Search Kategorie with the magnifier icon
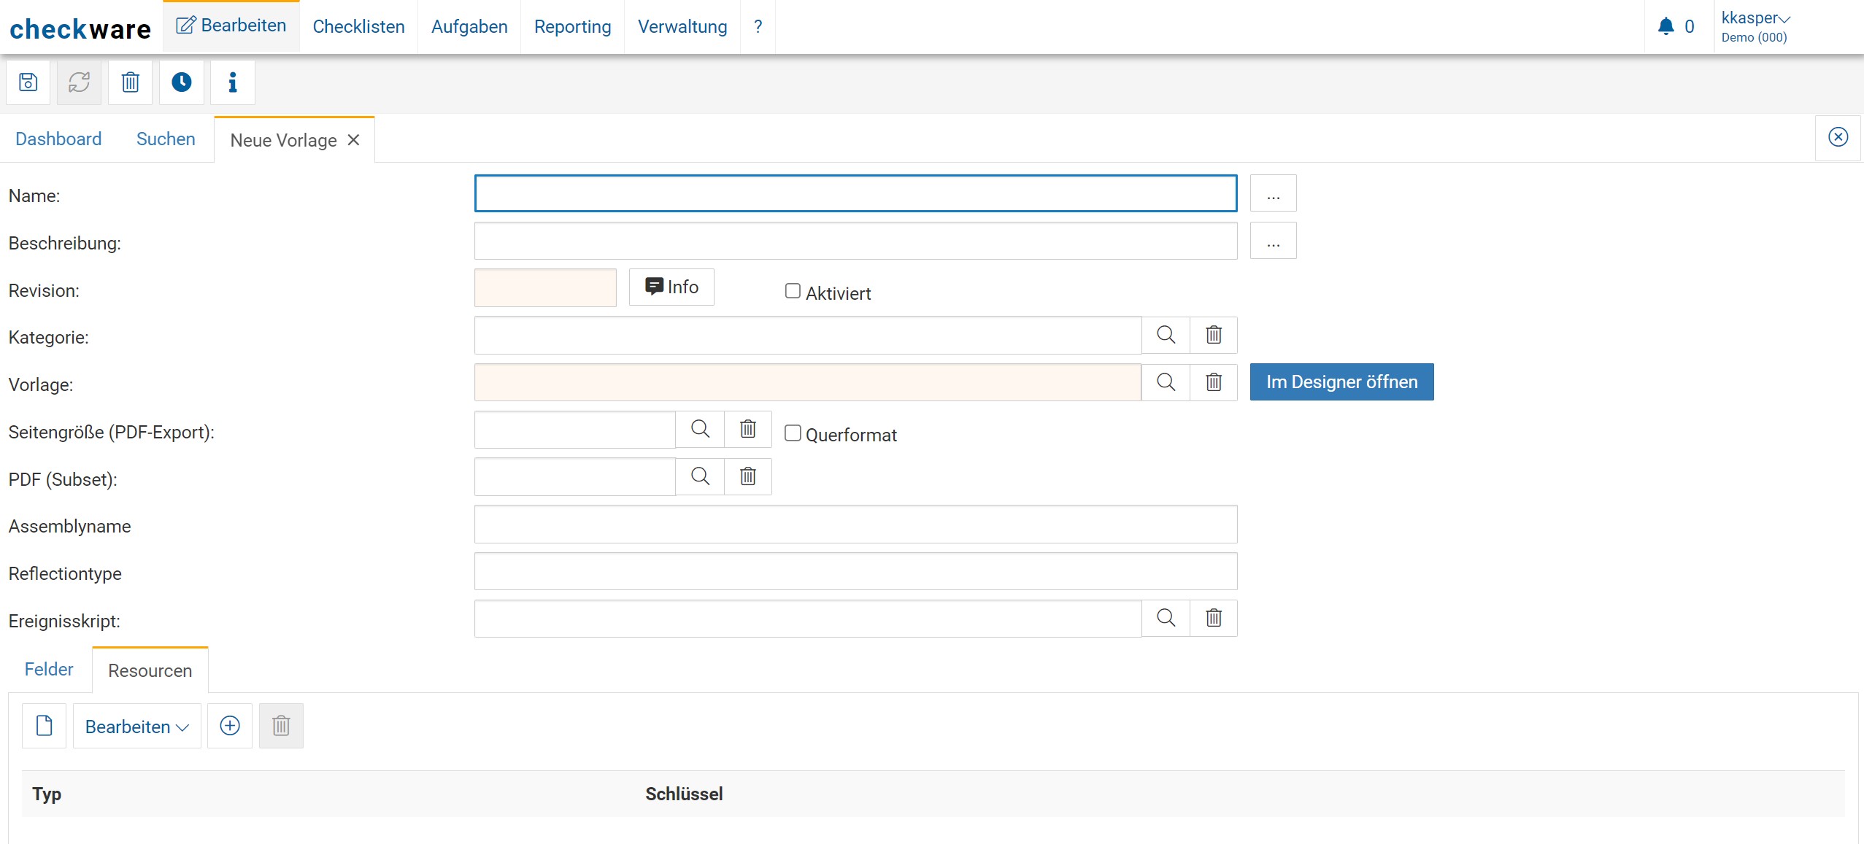 pyautogui.click(x=1166, y=335)
